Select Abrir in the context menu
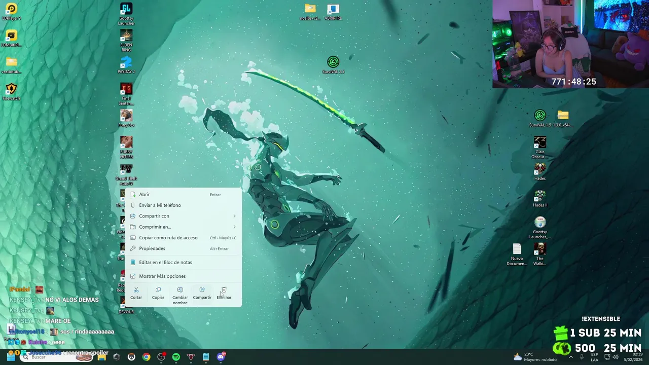This screenshot has height=365, width=649. point(184,194)
